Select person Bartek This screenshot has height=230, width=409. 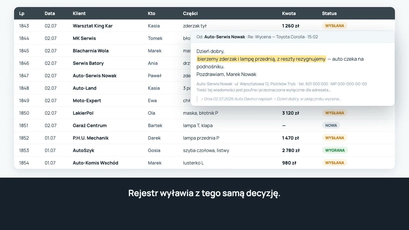pyautogui.click(x=155, y=126)
